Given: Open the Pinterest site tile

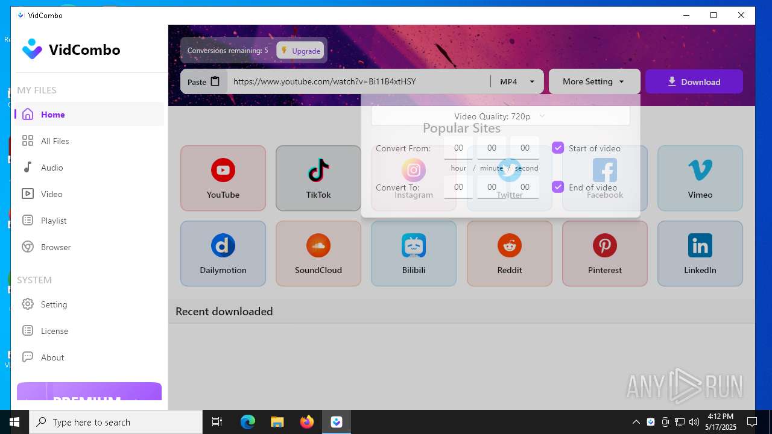Looking at the screenshot, I should click(x=605, y=253).
